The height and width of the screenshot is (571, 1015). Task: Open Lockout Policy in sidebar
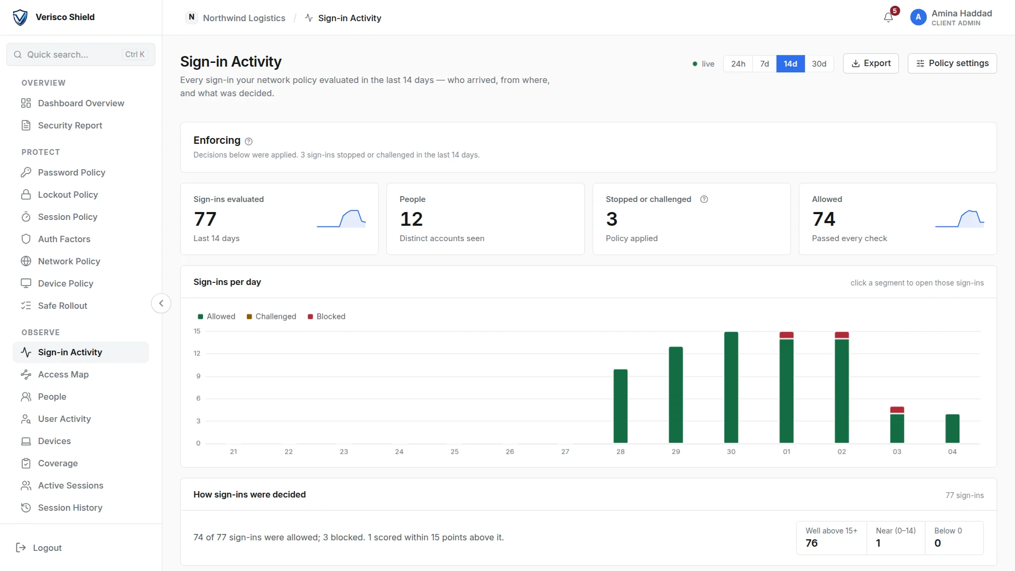point(81,195)
